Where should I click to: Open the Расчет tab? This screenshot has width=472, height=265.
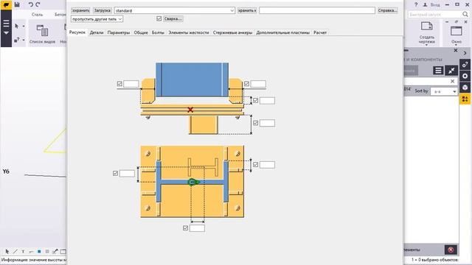pos(320,32)
